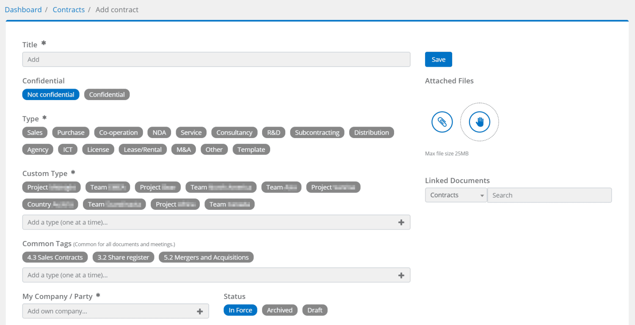
Task: Open Contracts breadcrumb link
Action: pos(69,10)
